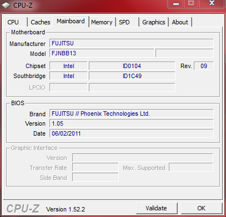Click the Chipset ID0104 field
This screenshot has width=226, height=217.
tap(132, 66)
